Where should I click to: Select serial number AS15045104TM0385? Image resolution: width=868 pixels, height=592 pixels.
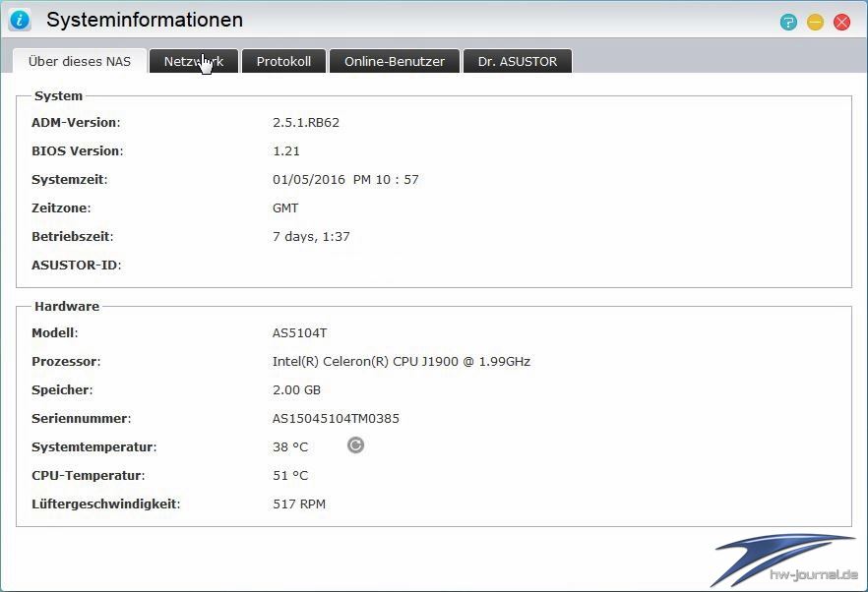(336, 419)
